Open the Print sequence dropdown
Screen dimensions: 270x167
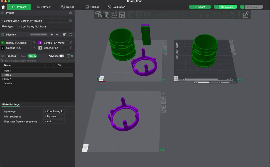click(54, 117)
